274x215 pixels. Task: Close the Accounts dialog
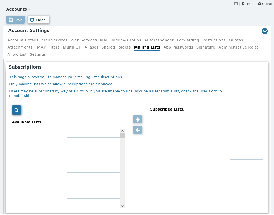click(265, 4)
